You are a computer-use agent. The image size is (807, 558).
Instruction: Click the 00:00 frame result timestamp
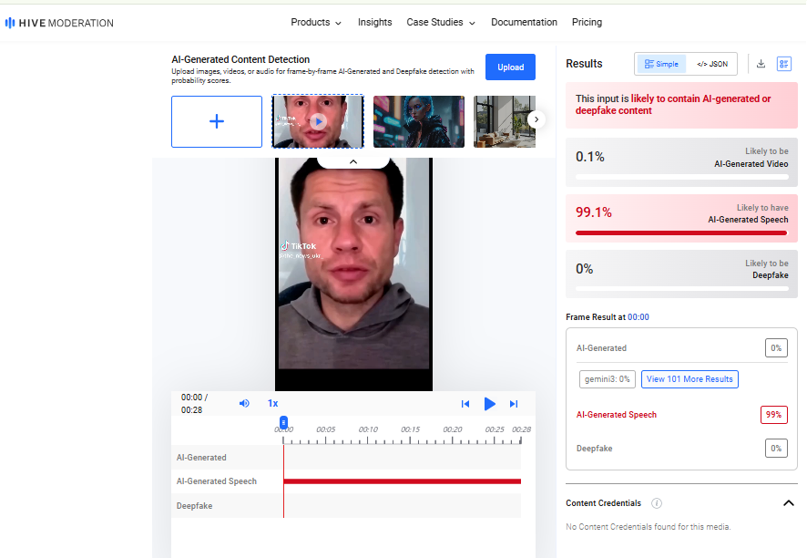638,317
